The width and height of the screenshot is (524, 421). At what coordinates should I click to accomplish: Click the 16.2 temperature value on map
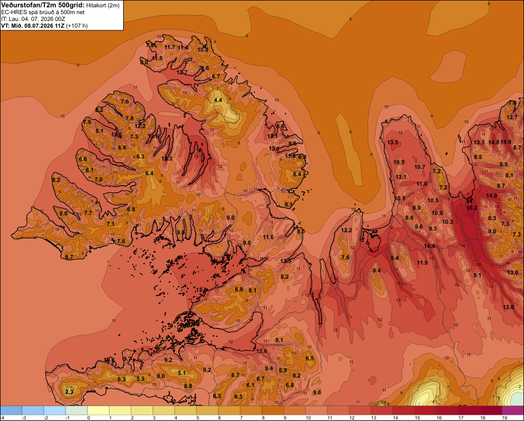[x=472, y=208]
